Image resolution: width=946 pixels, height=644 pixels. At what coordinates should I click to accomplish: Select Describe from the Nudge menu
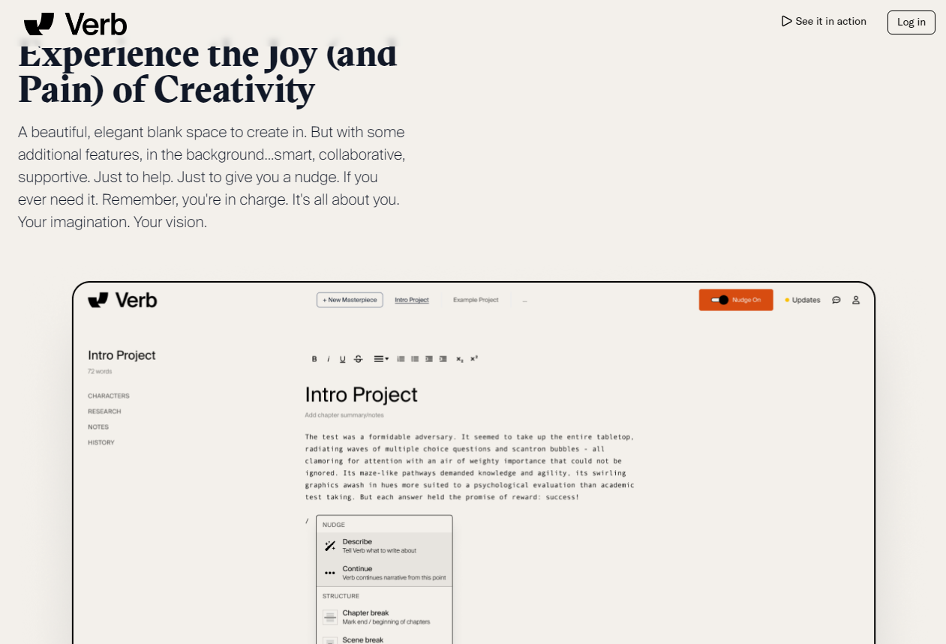[x=384, y=546]
